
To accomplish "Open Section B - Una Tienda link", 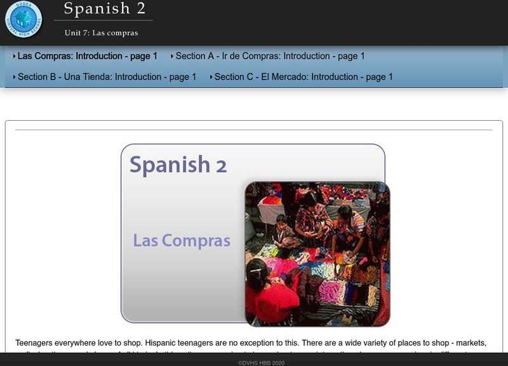I will click(107, 77).
